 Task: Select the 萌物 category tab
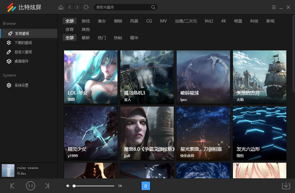pos(118,21)
